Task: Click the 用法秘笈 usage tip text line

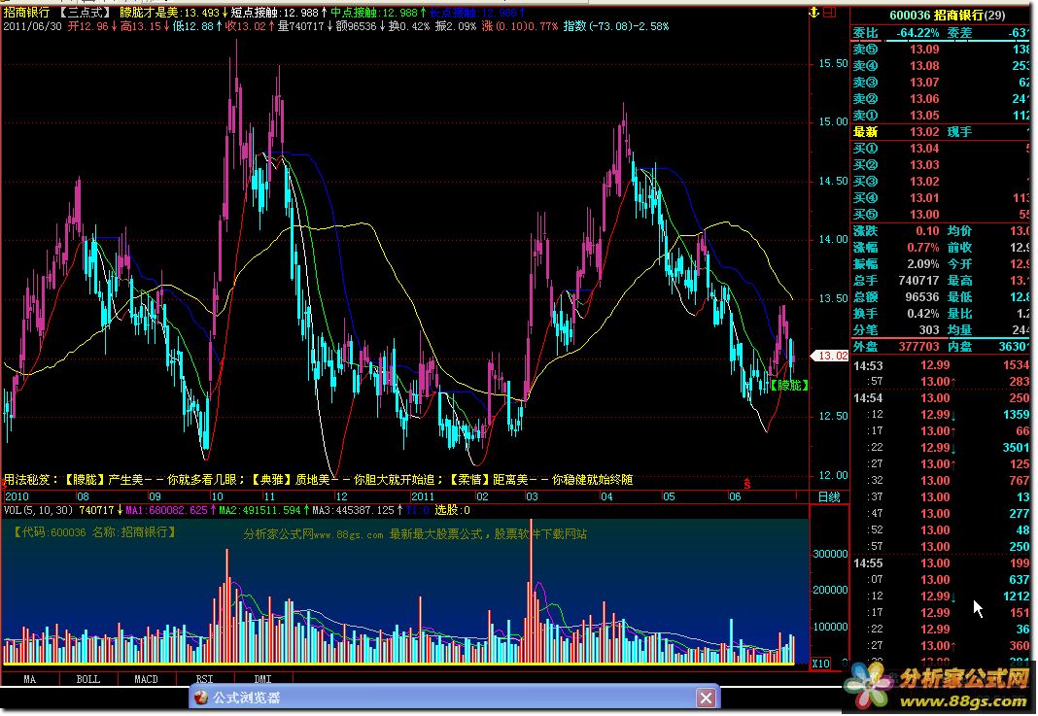Action: (x=319, y=480)
